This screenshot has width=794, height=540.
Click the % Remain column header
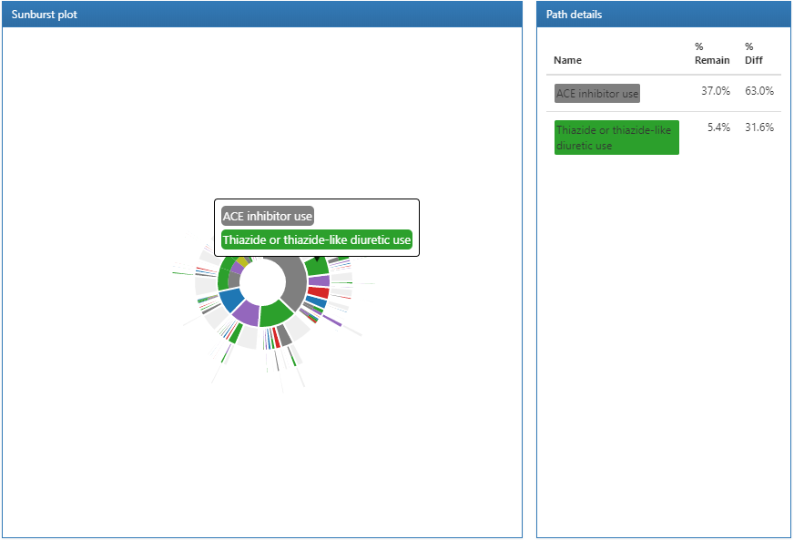pyautogui.click(x=711, y=53)
